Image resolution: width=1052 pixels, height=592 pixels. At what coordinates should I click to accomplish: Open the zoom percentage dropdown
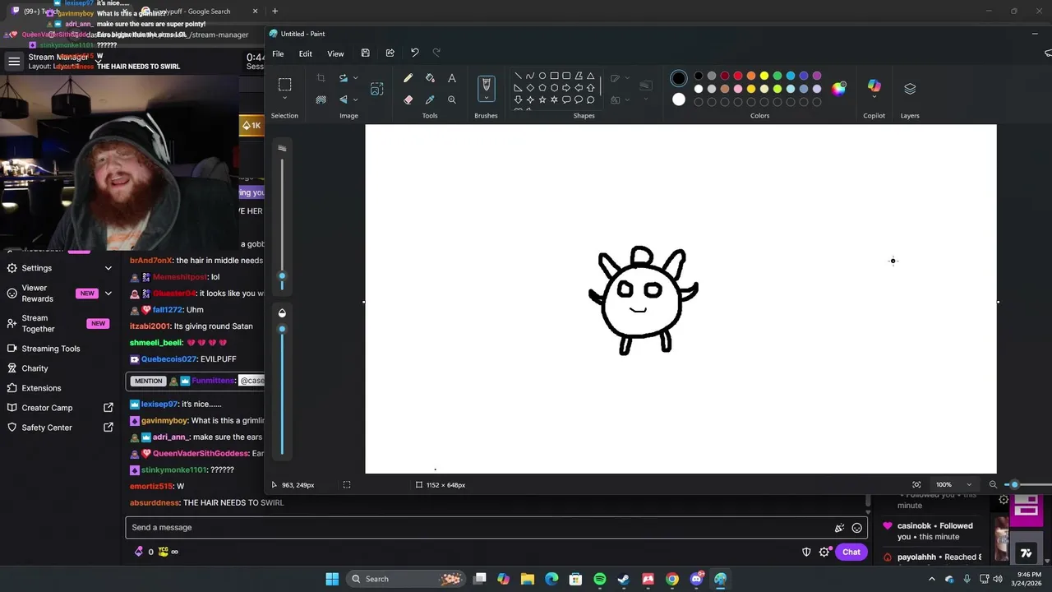pos(969,485)
